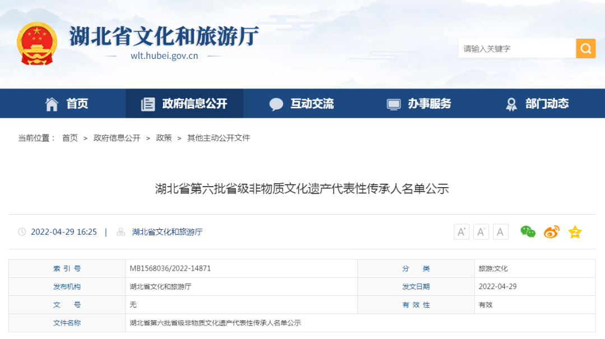Click the document icon on 政府信息公开

click(147, 103)
